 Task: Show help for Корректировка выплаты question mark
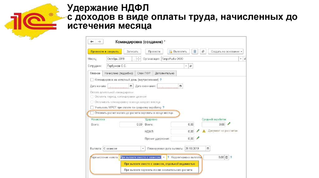click(x=231, y=157)
